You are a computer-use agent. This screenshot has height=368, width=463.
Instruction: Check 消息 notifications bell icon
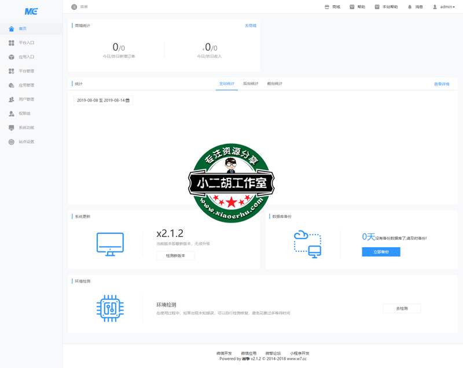pos(410,7)
